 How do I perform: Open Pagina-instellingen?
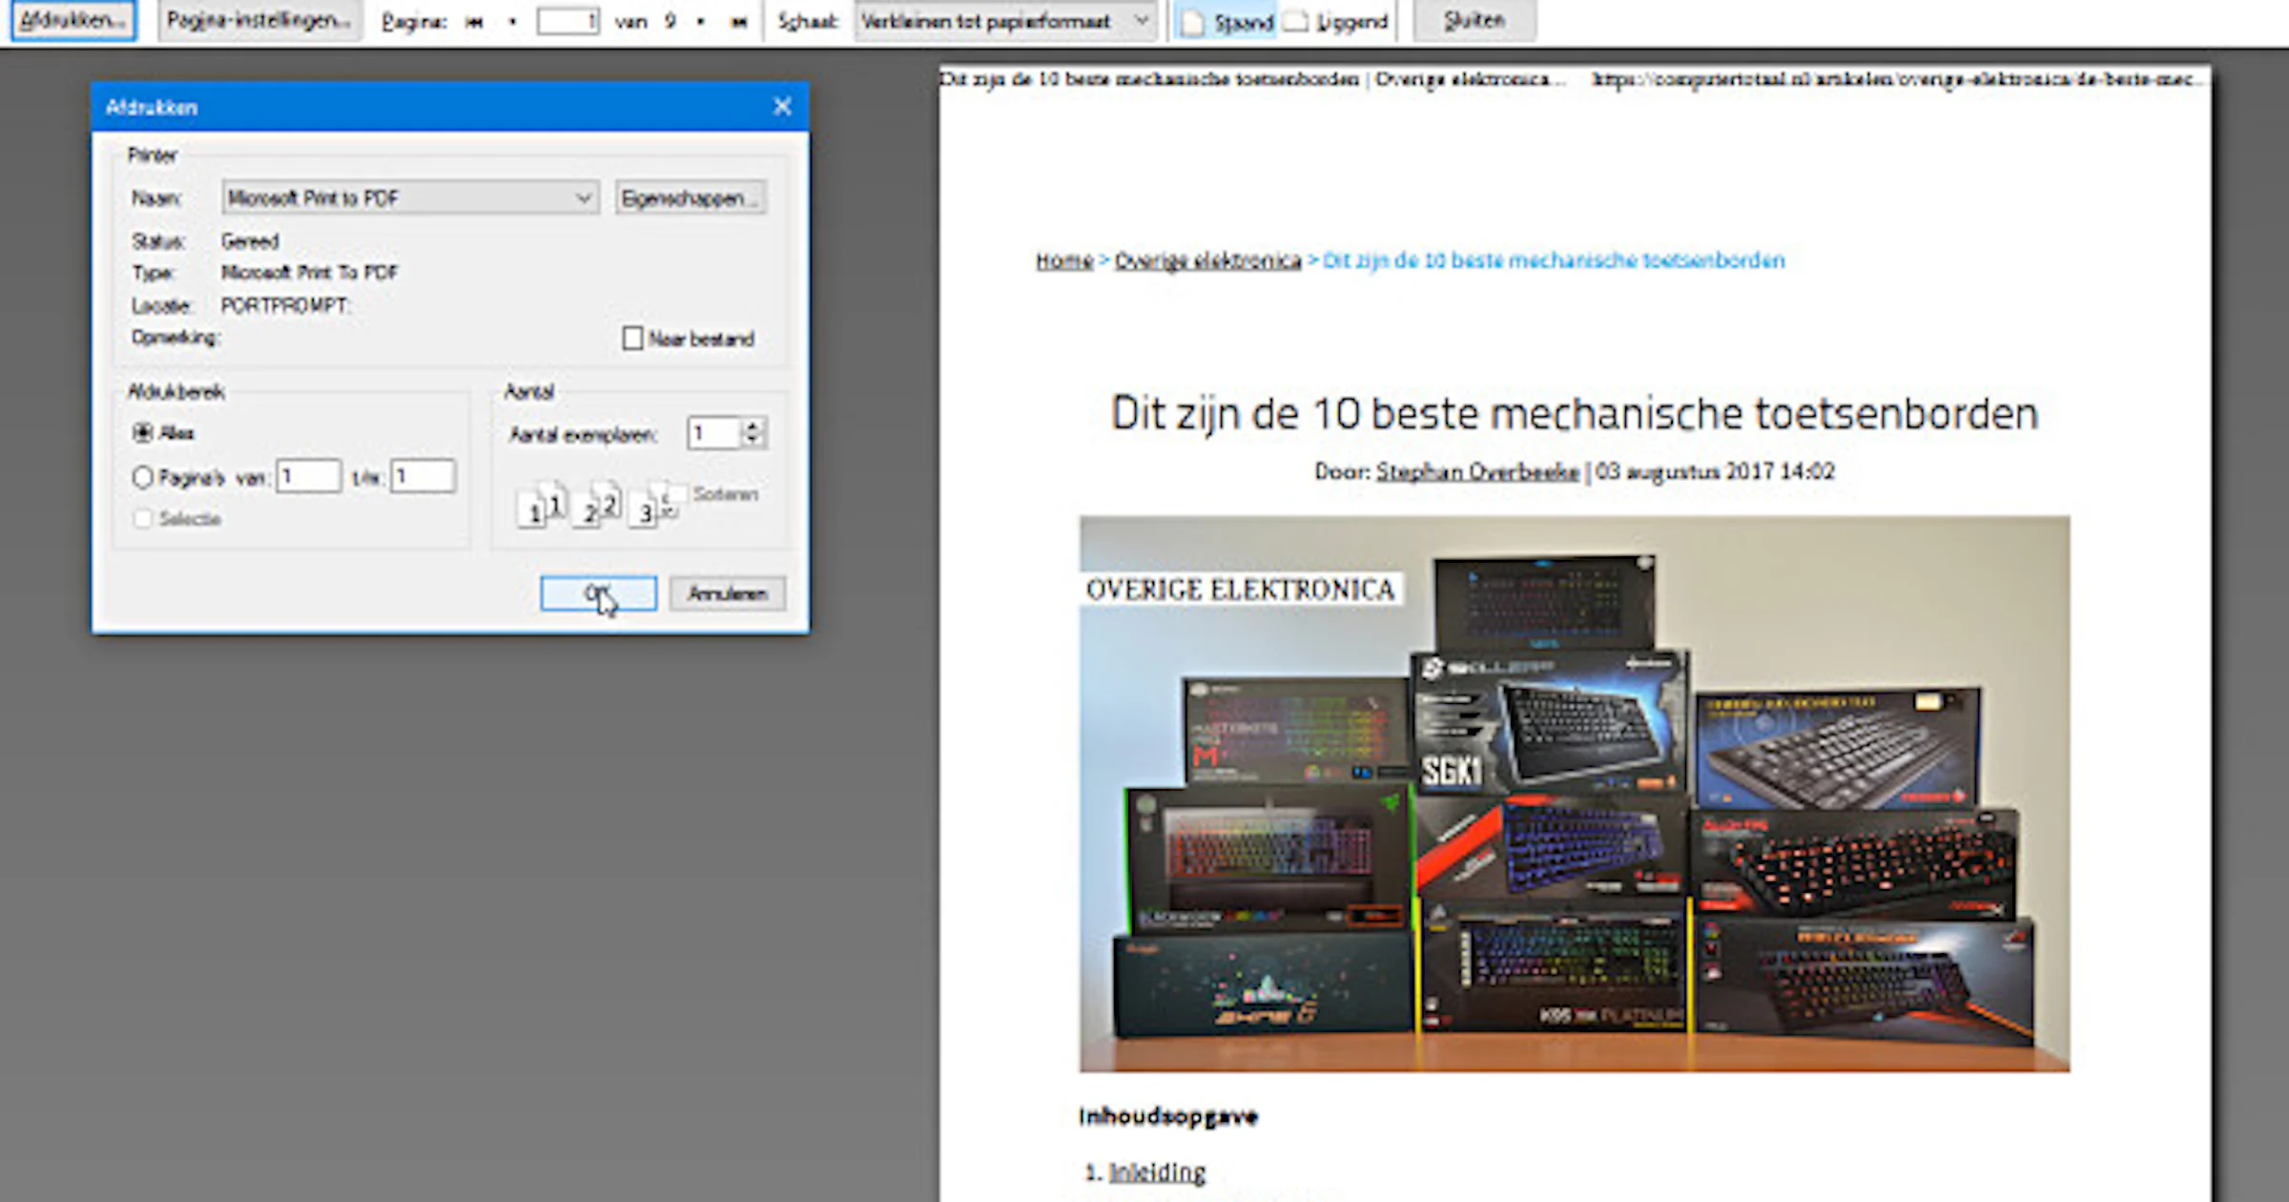[258, 20]
